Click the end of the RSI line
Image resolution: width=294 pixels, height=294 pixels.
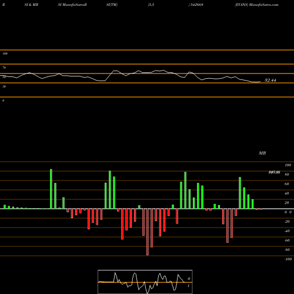pyautogui.click(x=260, y=82)
